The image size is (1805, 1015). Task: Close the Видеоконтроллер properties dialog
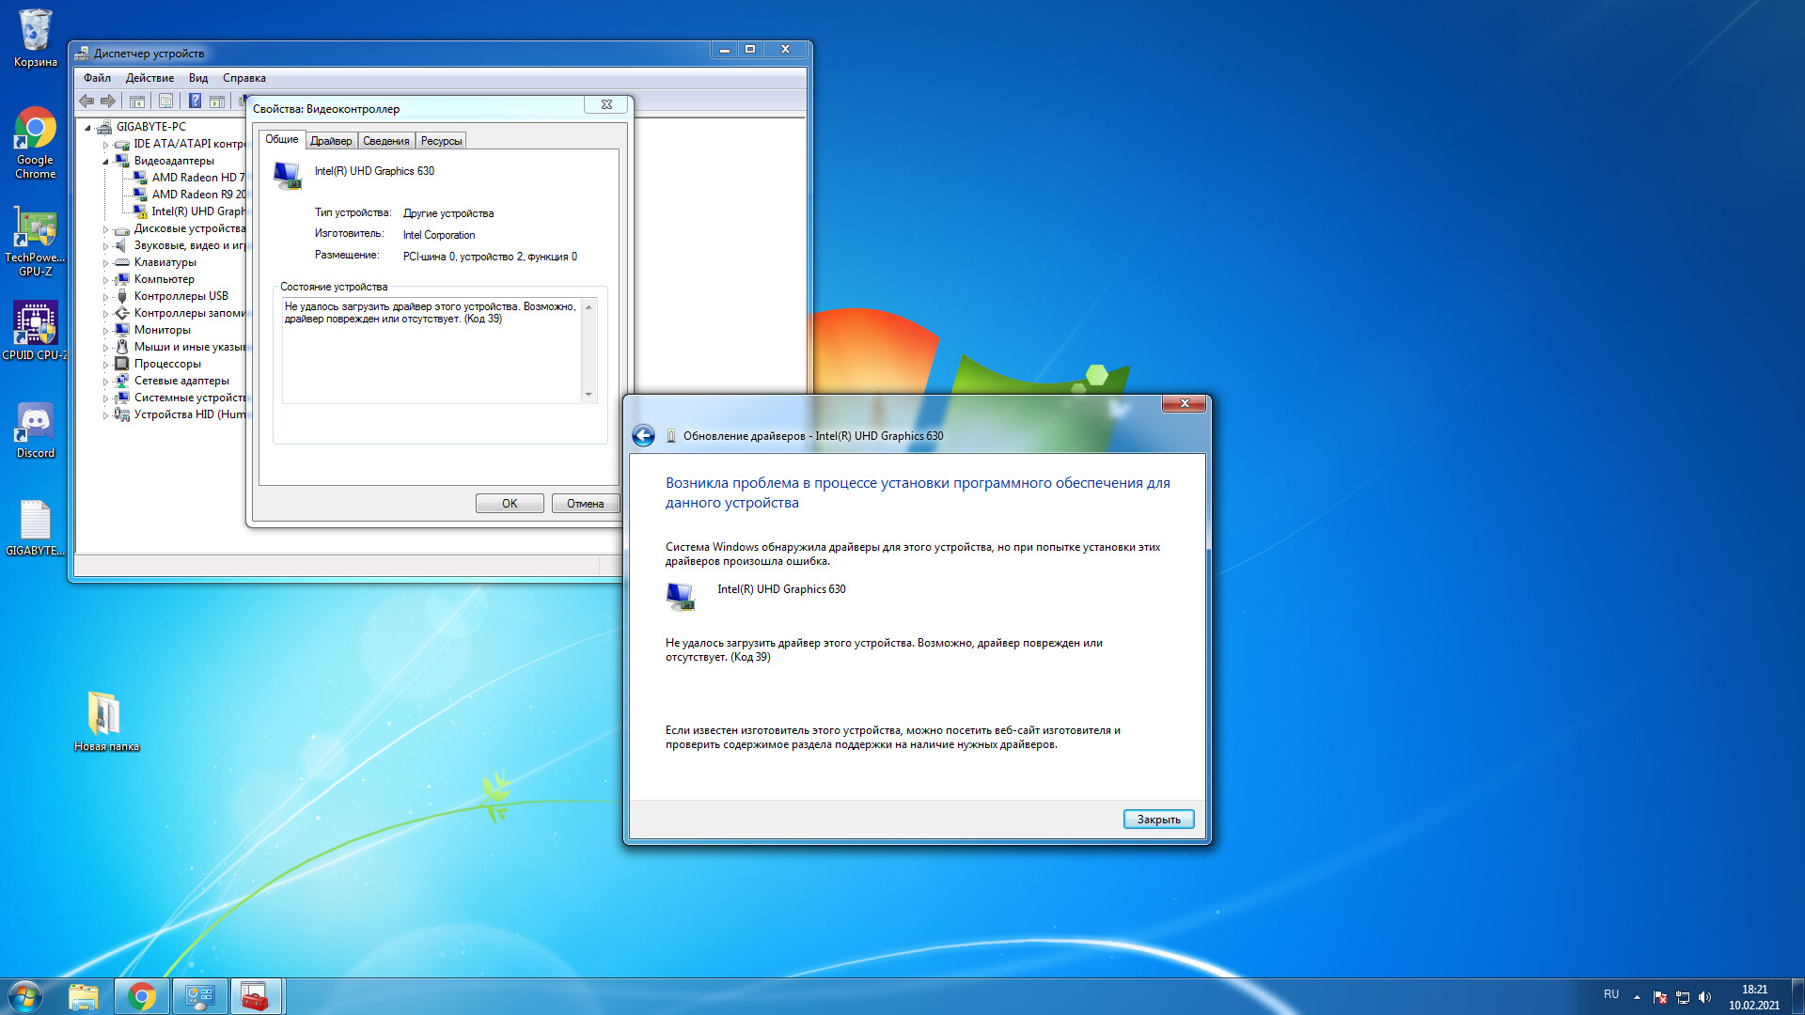[x=606, y=104]
